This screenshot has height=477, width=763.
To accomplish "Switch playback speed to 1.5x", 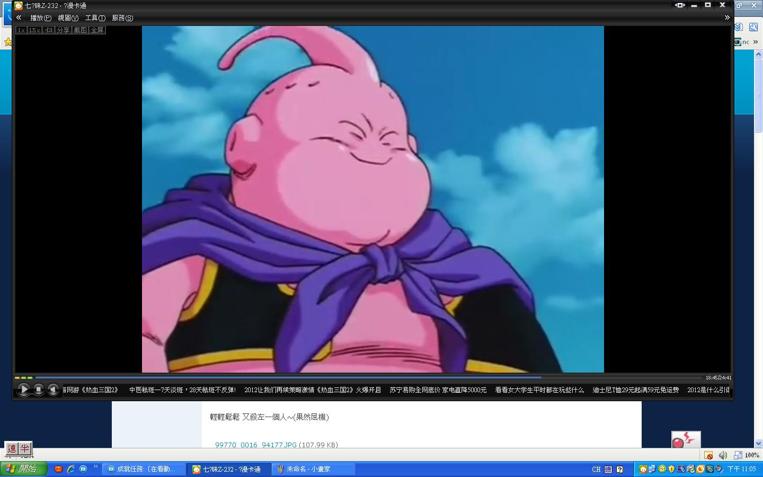I will [34, 30].
